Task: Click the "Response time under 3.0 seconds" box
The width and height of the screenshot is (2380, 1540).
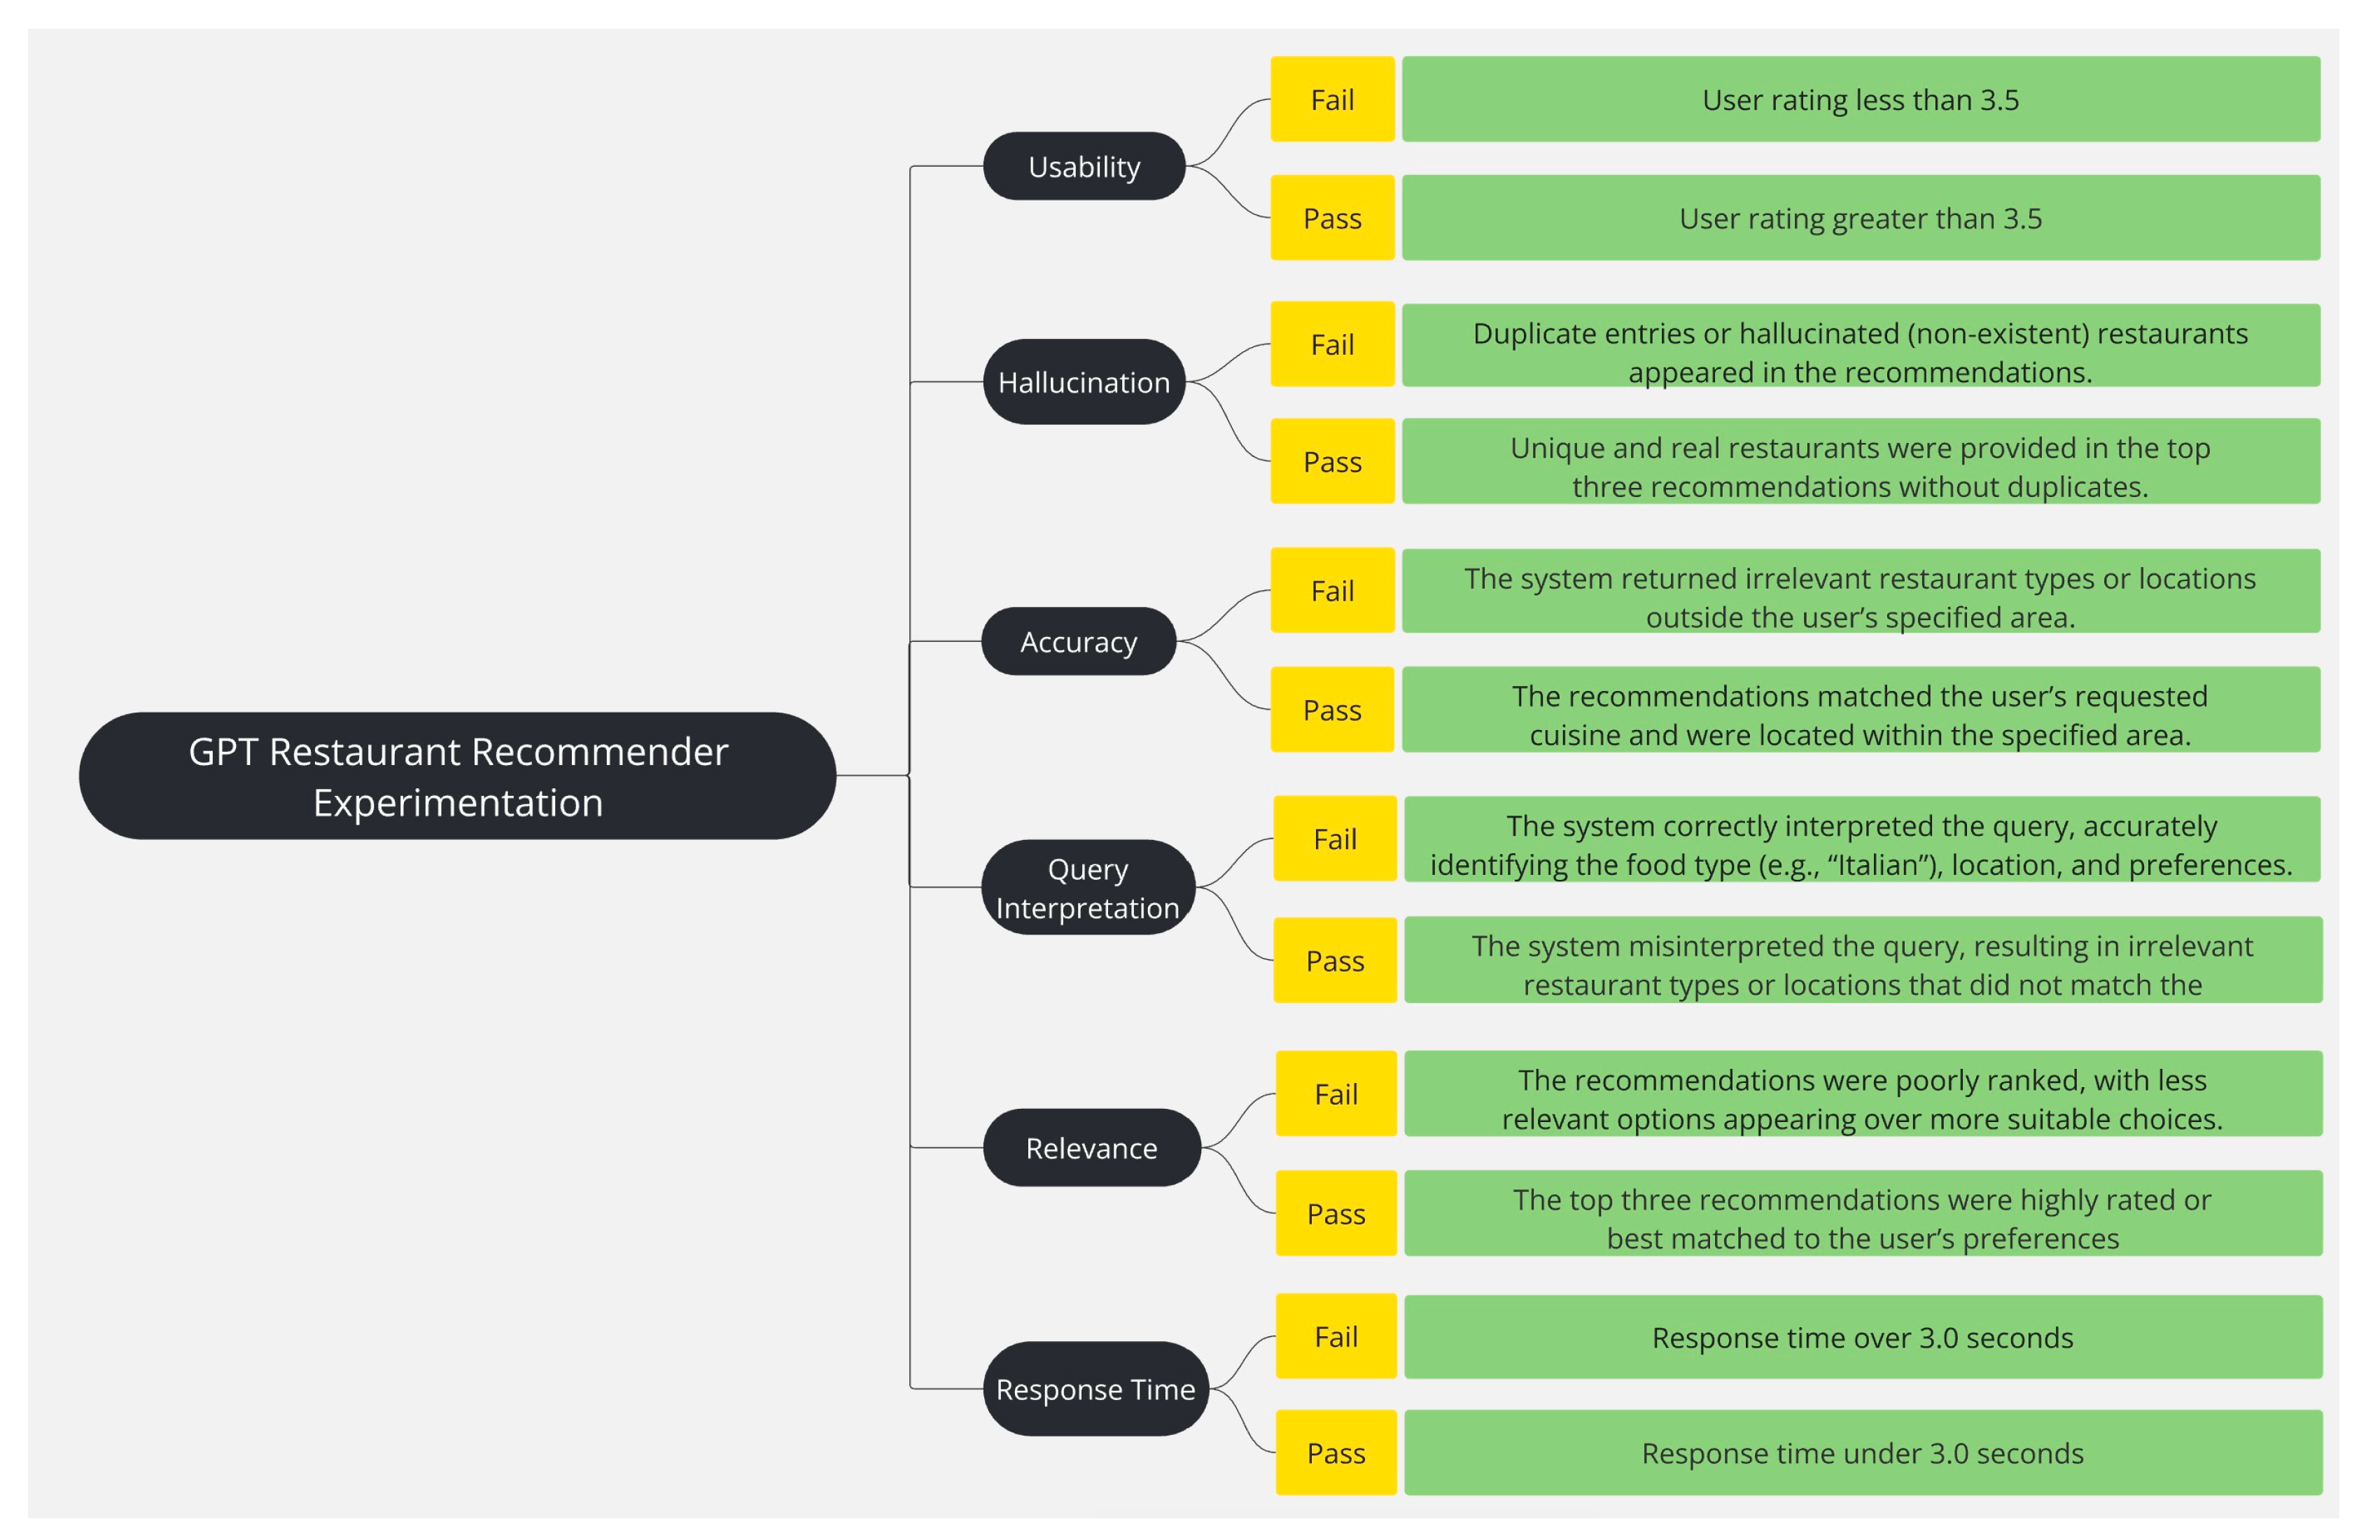Action: pos(1862,1453)
